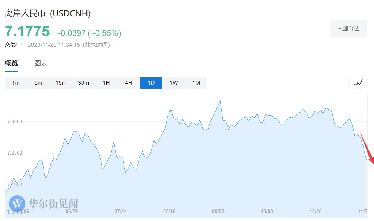The image size is (374, 221).
Task: Select the 1m timeframe
Action: coord(16,83)
